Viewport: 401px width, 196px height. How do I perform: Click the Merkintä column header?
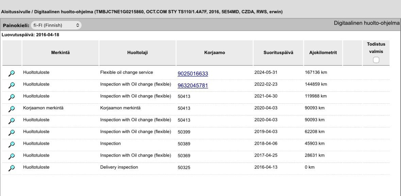pos(60,53)
